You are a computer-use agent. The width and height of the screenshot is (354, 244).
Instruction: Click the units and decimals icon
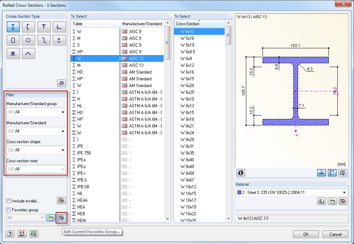pos(22,234)
